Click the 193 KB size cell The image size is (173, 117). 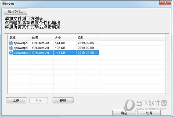point(60,48)
